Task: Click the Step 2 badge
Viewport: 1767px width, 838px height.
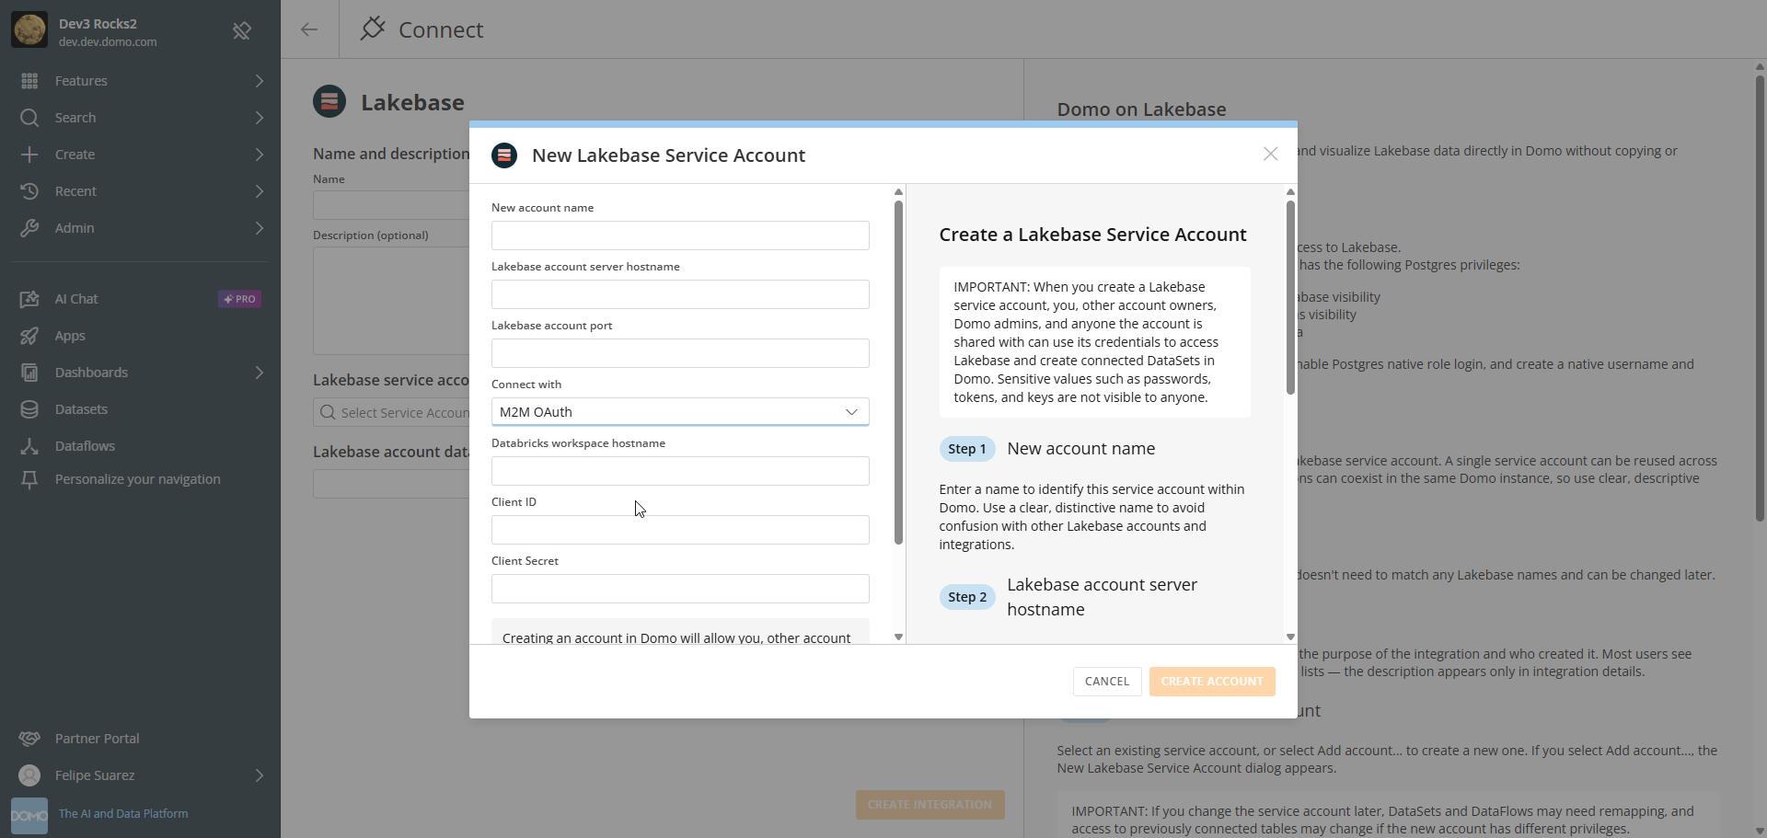Action: [967, 597]
